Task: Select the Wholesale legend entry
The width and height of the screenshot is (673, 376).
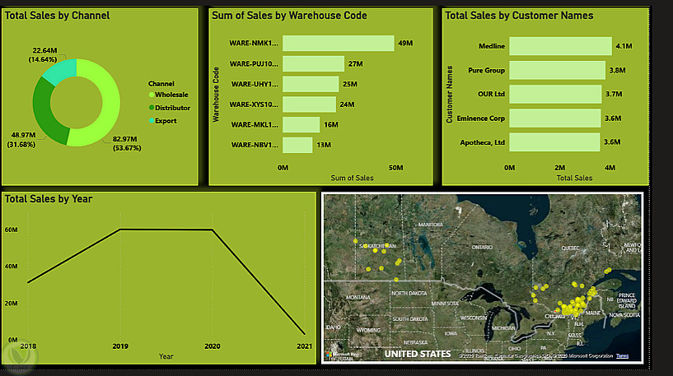Action: pos(168,95)
